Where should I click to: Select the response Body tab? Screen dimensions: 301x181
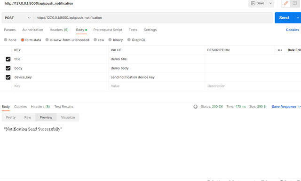6,107
